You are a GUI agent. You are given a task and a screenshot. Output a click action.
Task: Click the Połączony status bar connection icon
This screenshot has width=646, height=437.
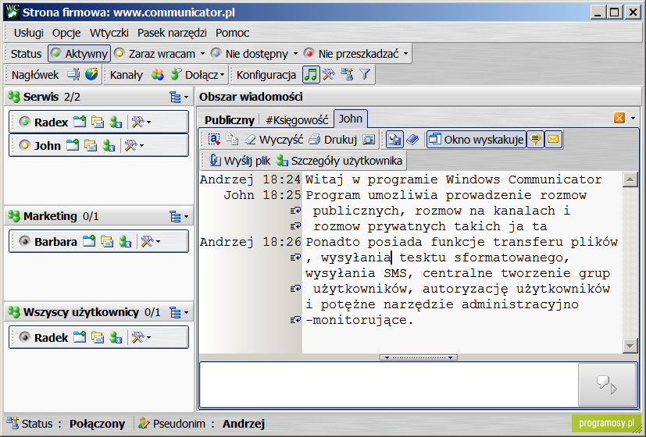[12, 423]
